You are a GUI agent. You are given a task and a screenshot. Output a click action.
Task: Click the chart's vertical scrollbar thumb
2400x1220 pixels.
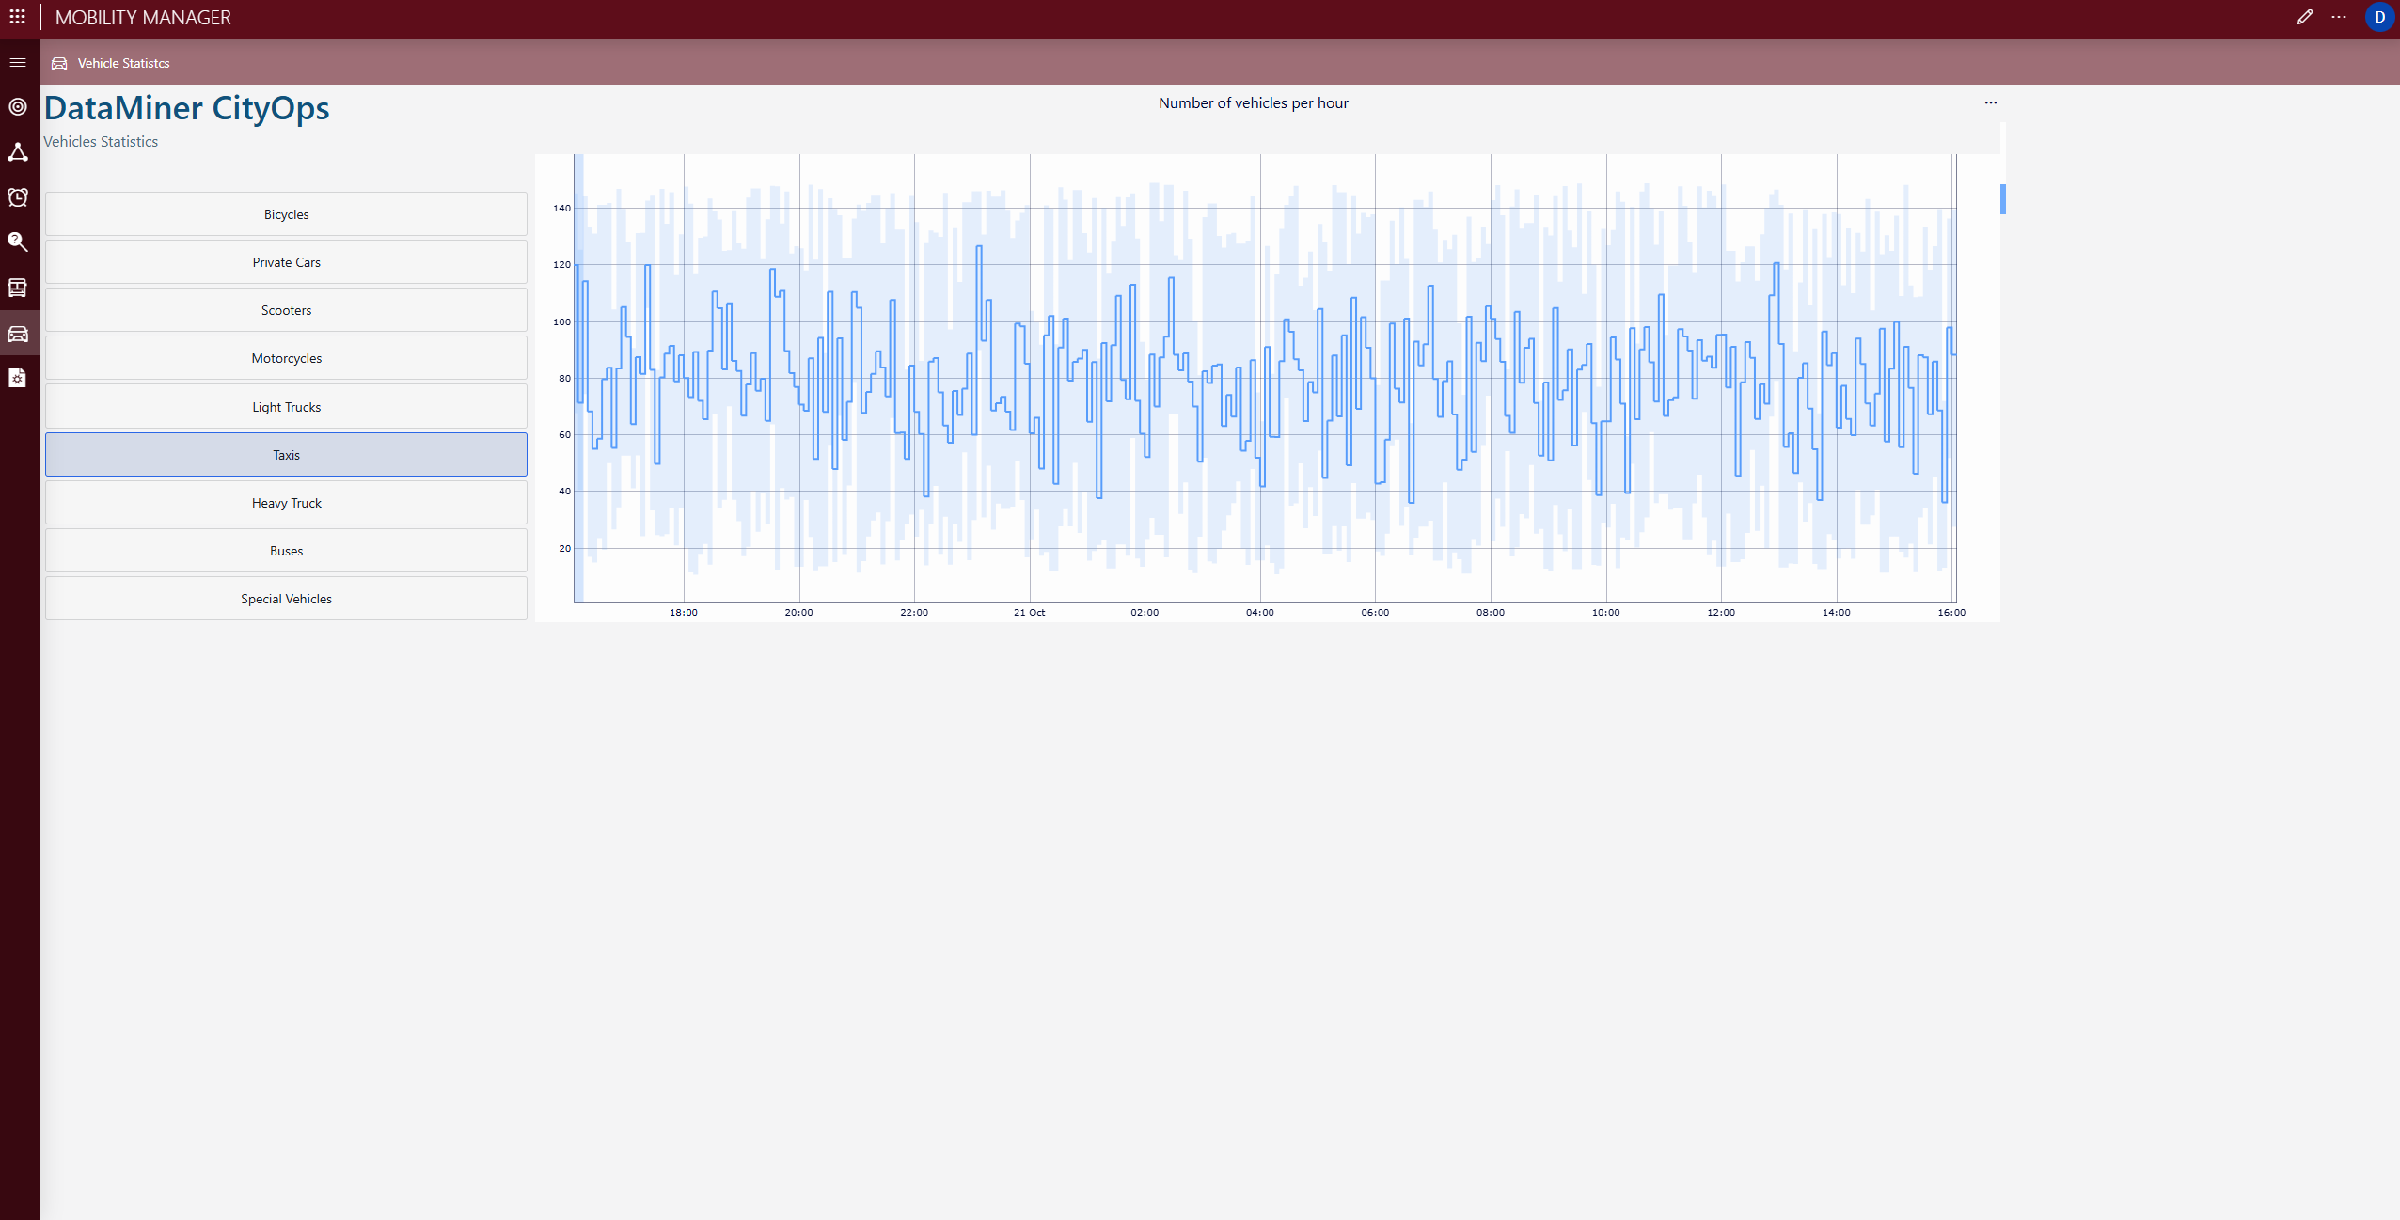[x=2003, y=198]
